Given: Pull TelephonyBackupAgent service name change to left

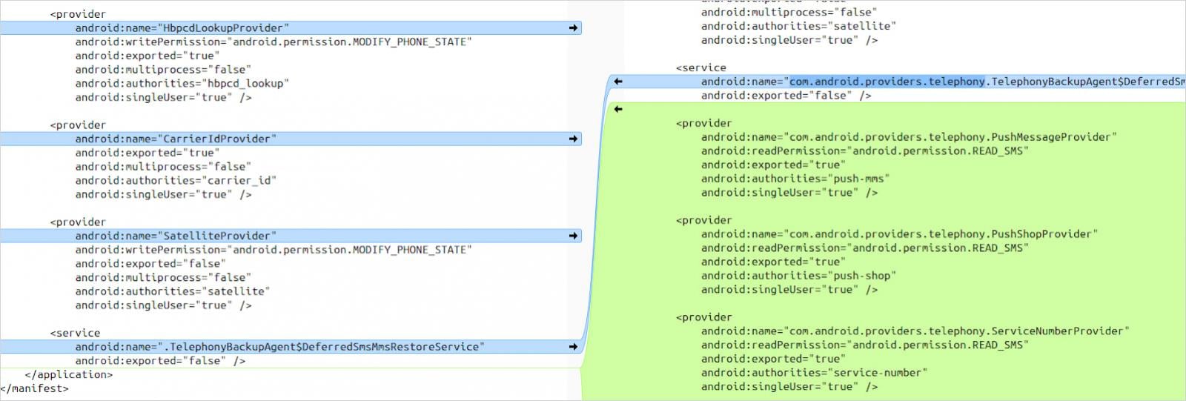Looking at the screenshot, I should pyautogui.click(x=618, y=82).
